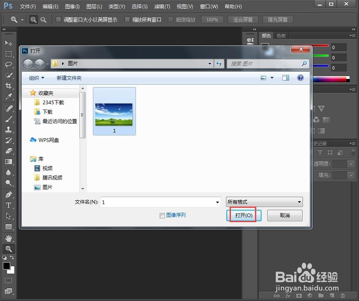Select the Horizontal Type tool

(x=9, y=205)
